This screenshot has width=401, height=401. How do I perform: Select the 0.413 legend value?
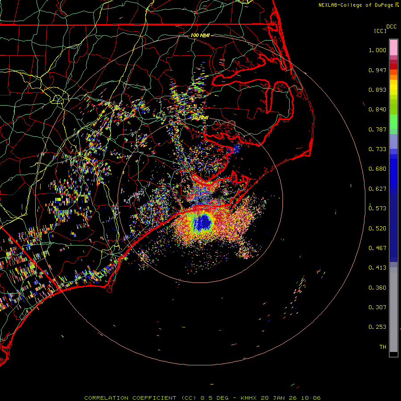(x=377, y=268)
